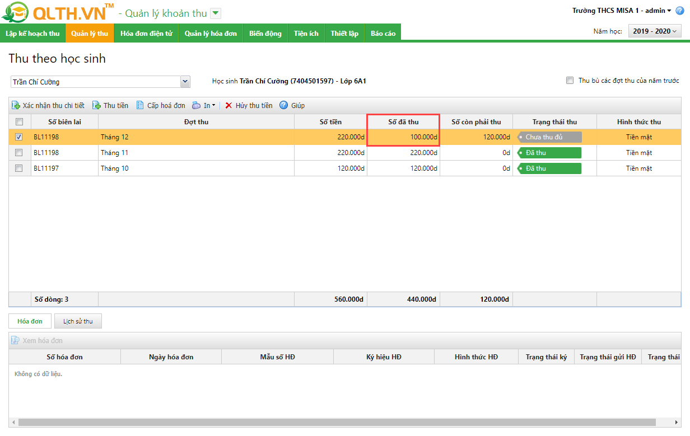Click the Ngày hóa đơn column header
This screenshot has height=436, width=690.
coord(171,357)
